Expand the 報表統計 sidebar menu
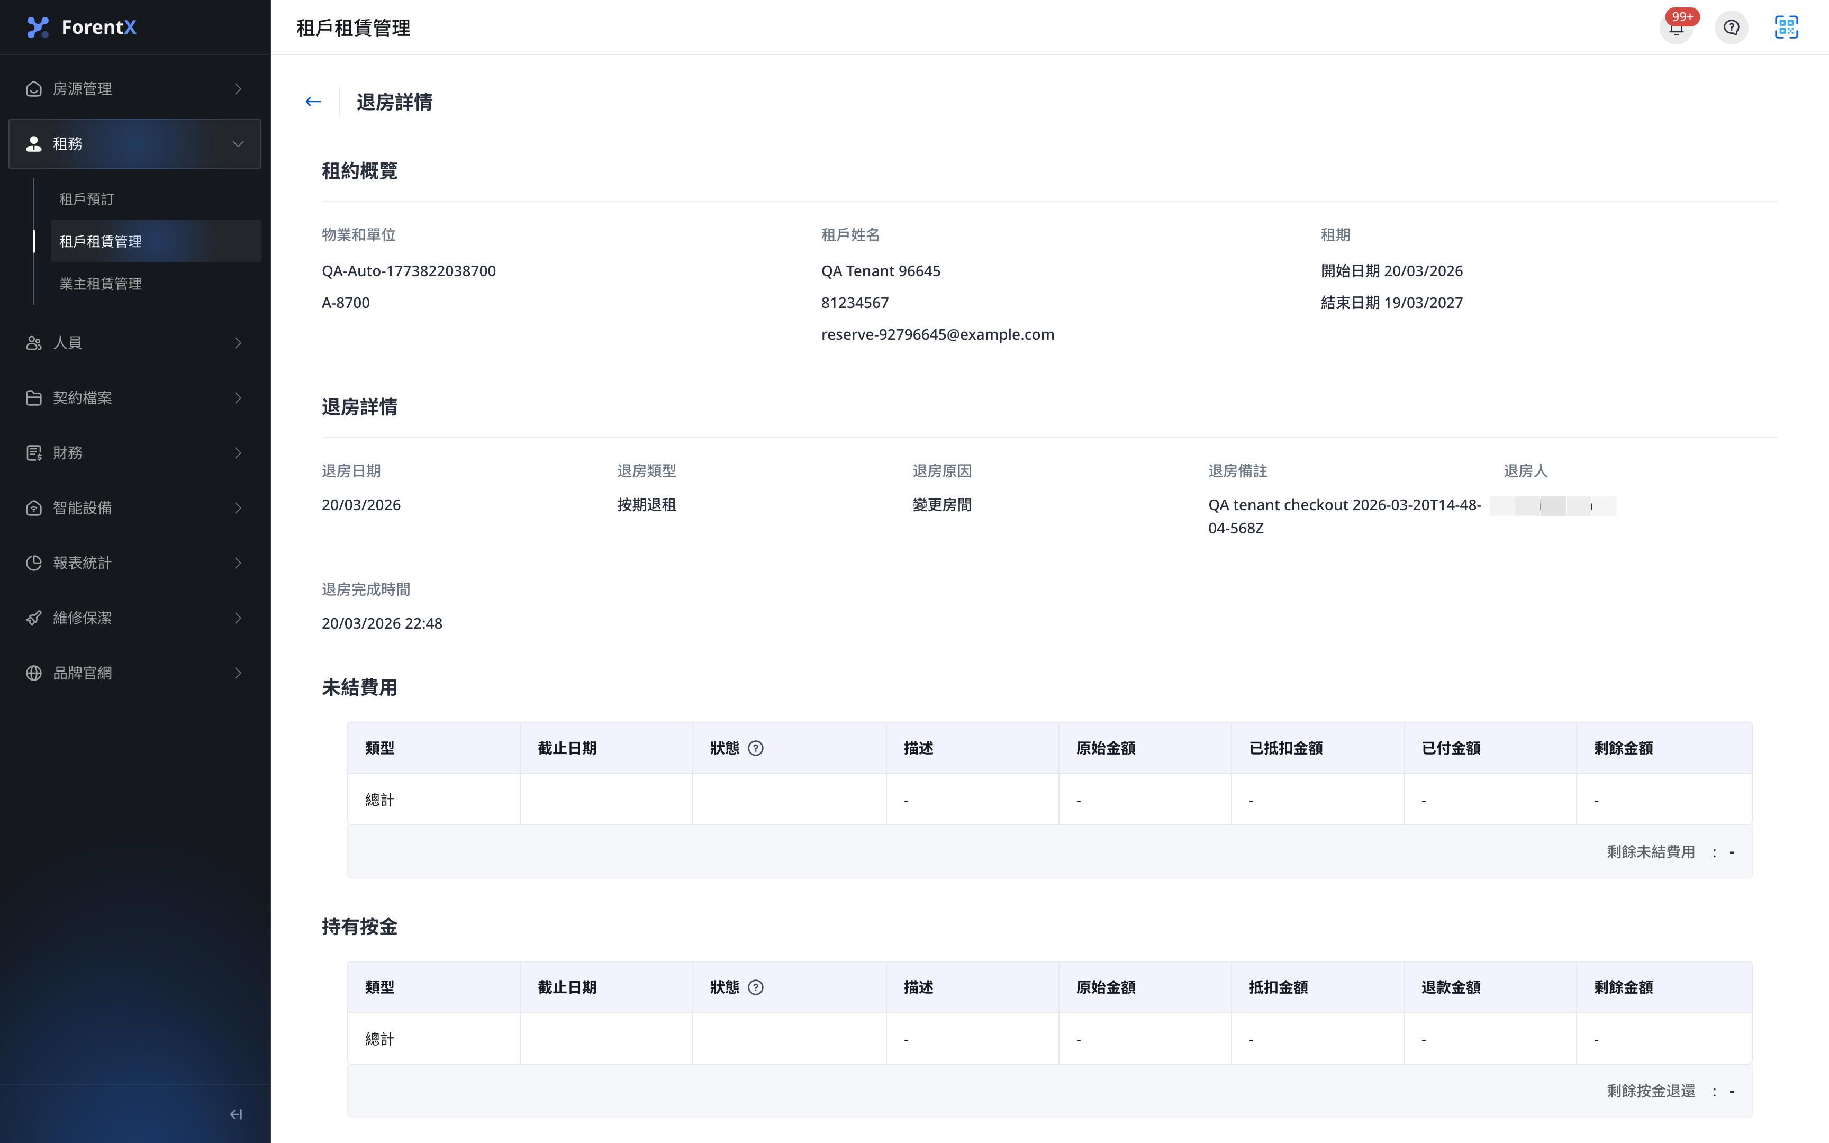 (134, 563)
